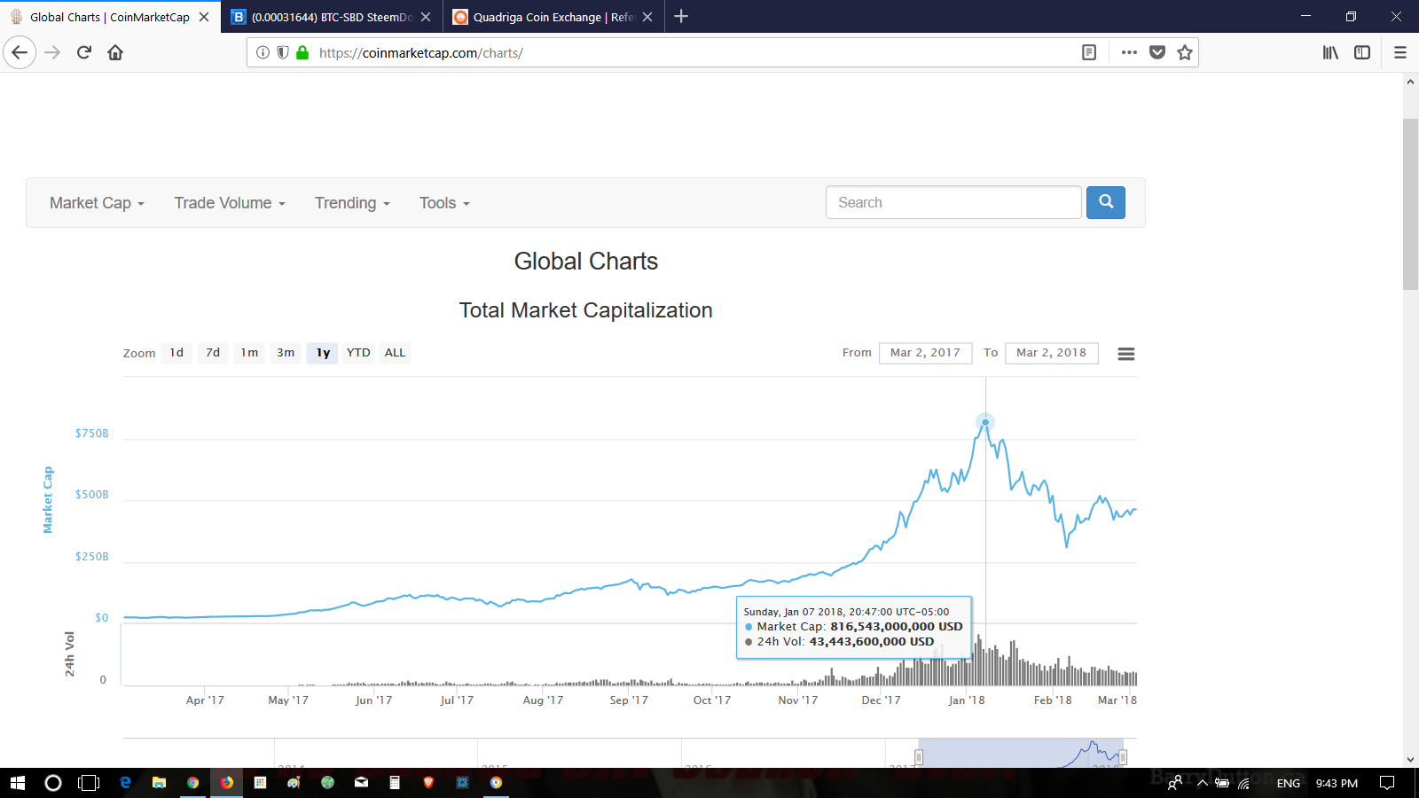This screenshot has width=1419, height=798.
Task: Expand the Tools dropdown menu
Action: 444,203
